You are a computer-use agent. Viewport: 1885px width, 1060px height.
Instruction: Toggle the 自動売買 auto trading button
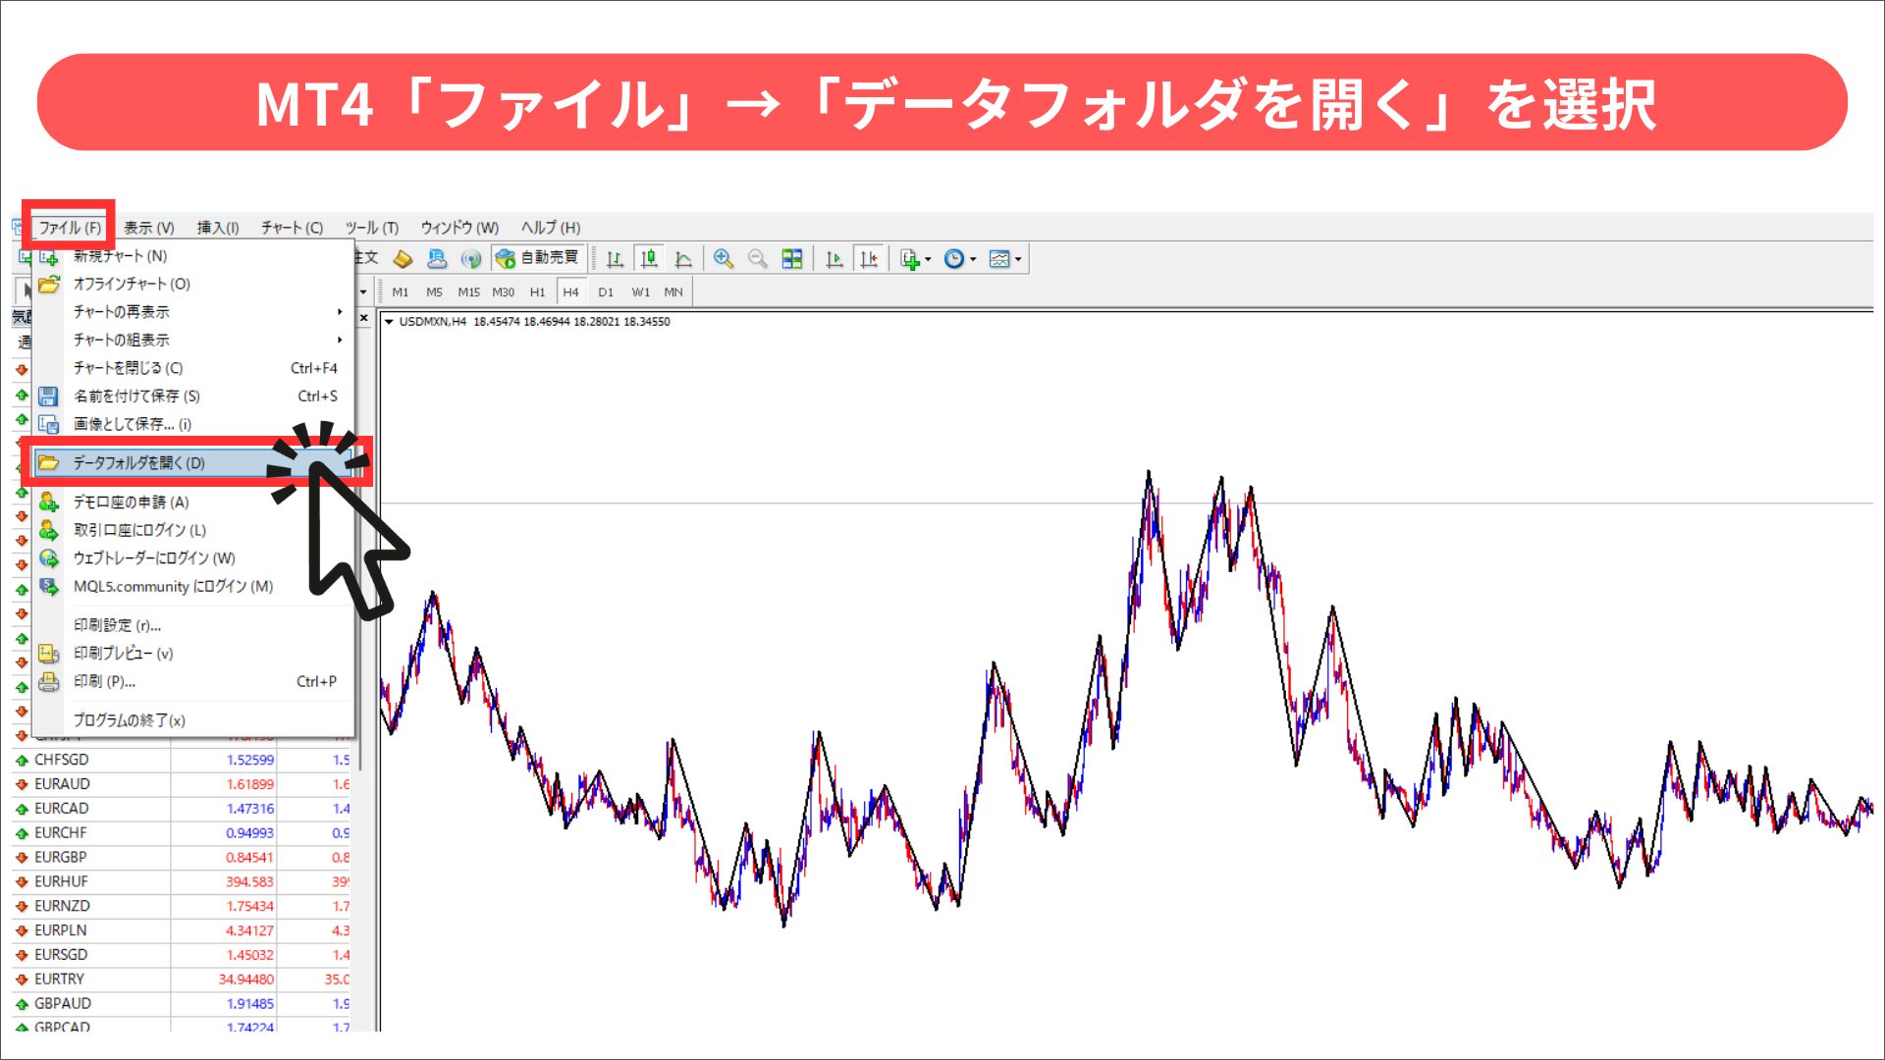pos(538,258)
